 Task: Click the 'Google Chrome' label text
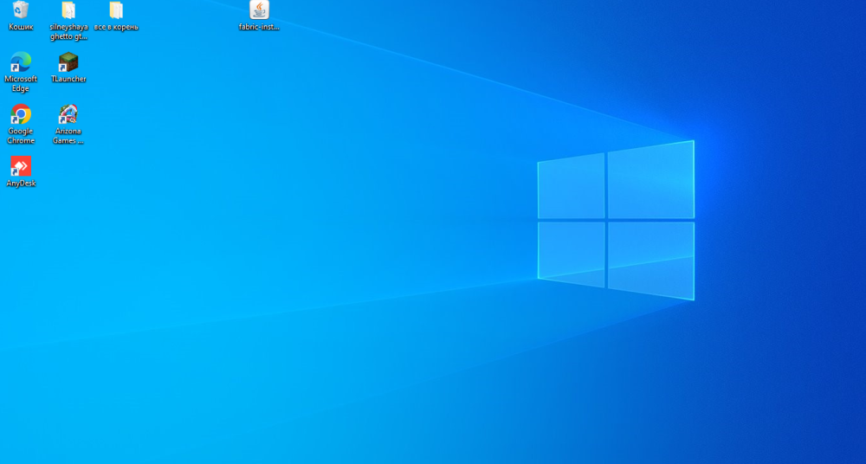click(21, 136)
